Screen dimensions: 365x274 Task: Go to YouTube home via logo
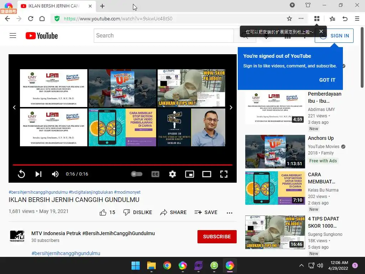42,36
